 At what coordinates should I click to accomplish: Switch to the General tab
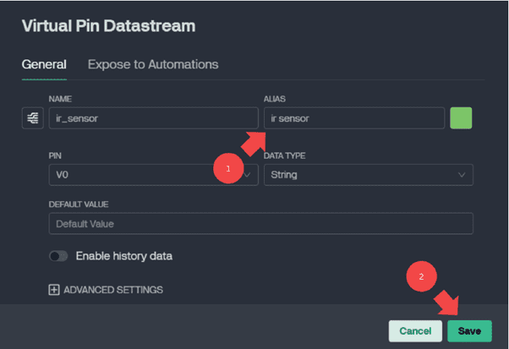[44, 64]
